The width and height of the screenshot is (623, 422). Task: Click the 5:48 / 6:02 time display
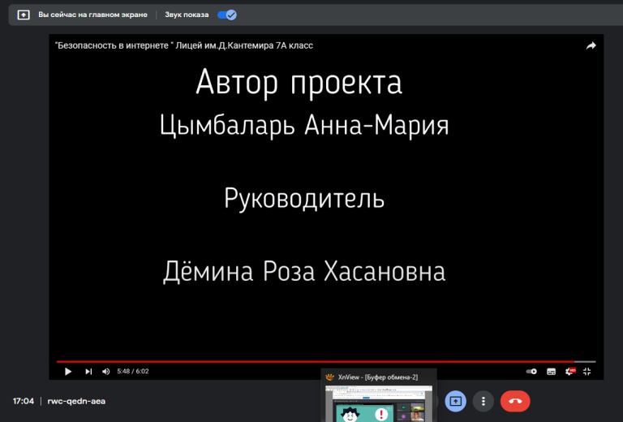tap(133, 372)
